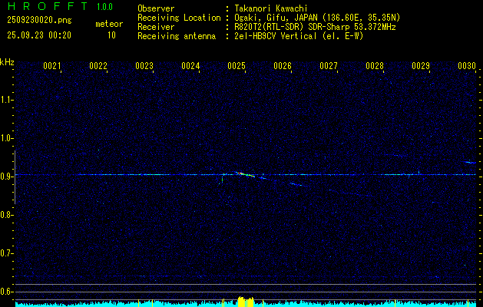Select the 0.6 frequency axis label
The image size is (483, 307).
point(6,292)
